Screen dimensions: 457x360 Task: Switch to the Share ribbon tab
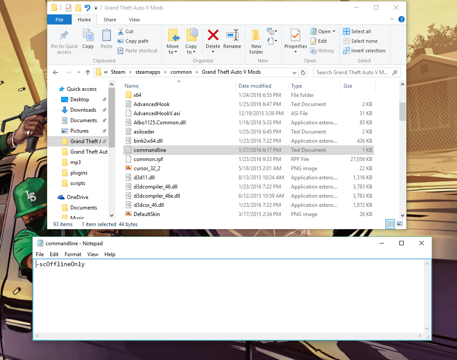pyautogui.click(x=110, y=20)
